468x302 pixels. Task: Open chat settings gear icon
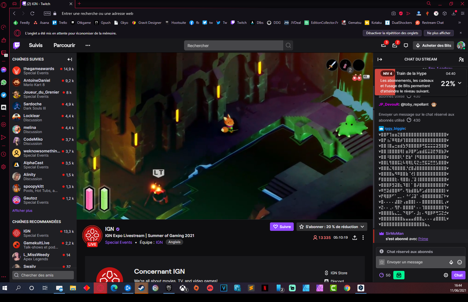pyautogui.click(x=446, y=275)
